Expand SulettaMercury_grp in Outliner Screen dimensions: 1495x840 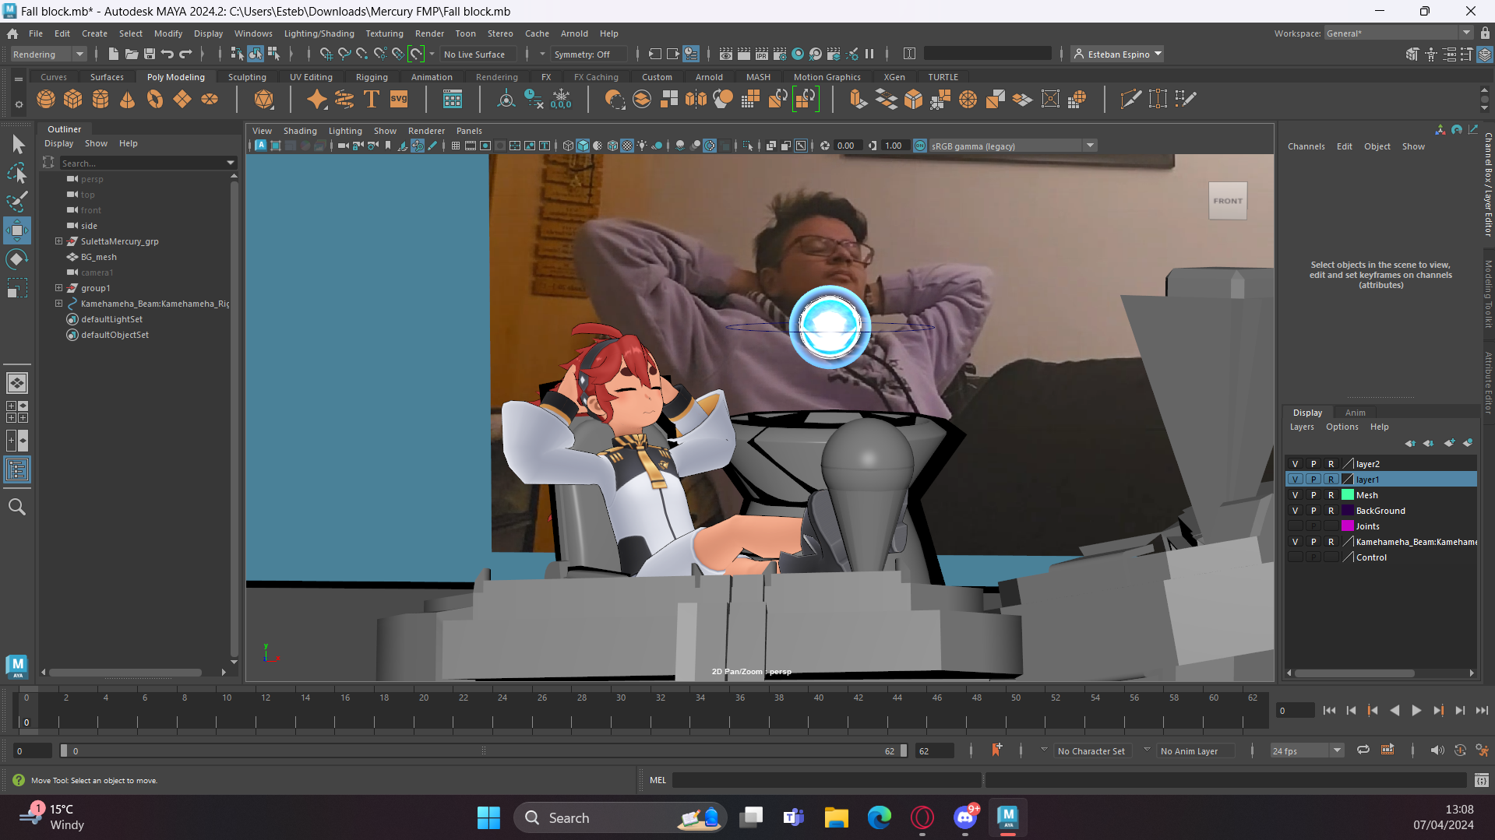58,241
